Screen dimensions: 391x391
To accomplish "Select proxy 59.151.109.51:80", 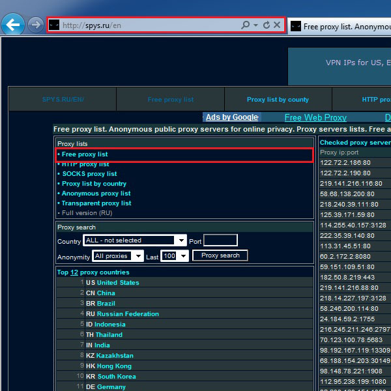I will [347, 267].
